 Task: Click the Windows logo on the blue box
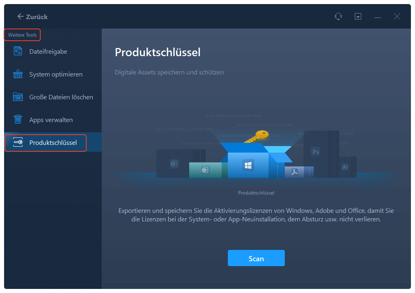tap(248, 165)
